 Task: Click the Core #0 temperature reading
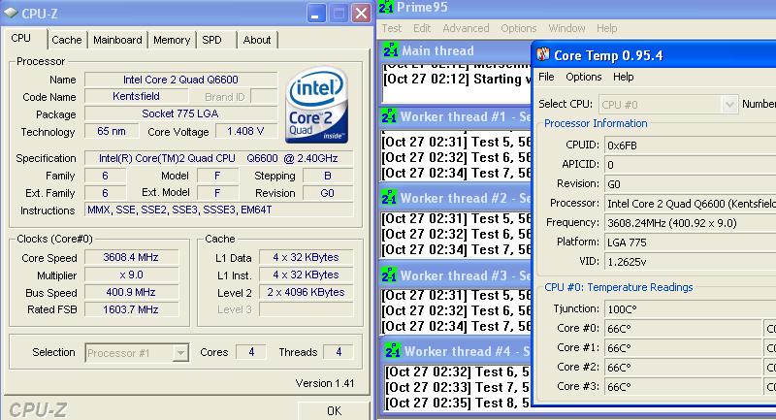(x=683, y=329)
